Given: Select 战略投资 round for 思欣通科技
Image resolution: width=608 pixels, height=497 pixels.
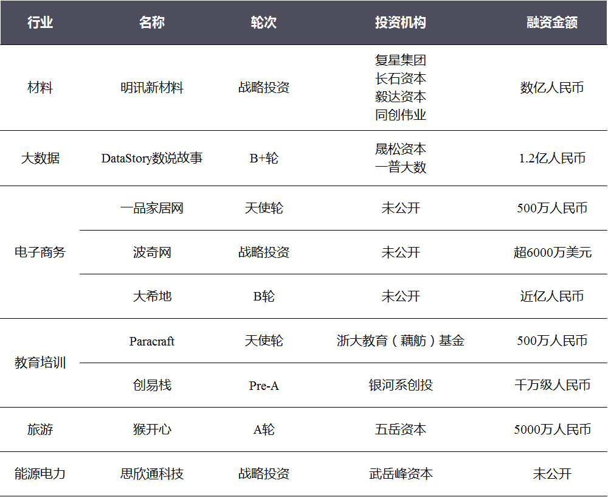Looking at the screenshot, I should click(x=264, y=474).
